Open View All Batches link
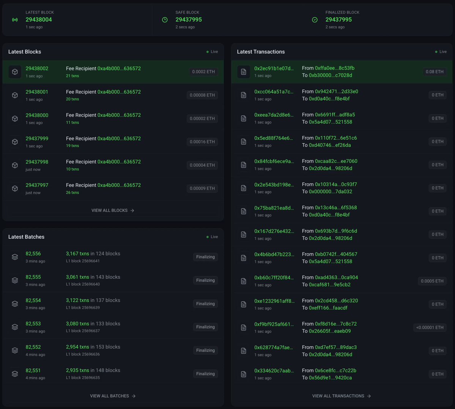 coord(113,396)
